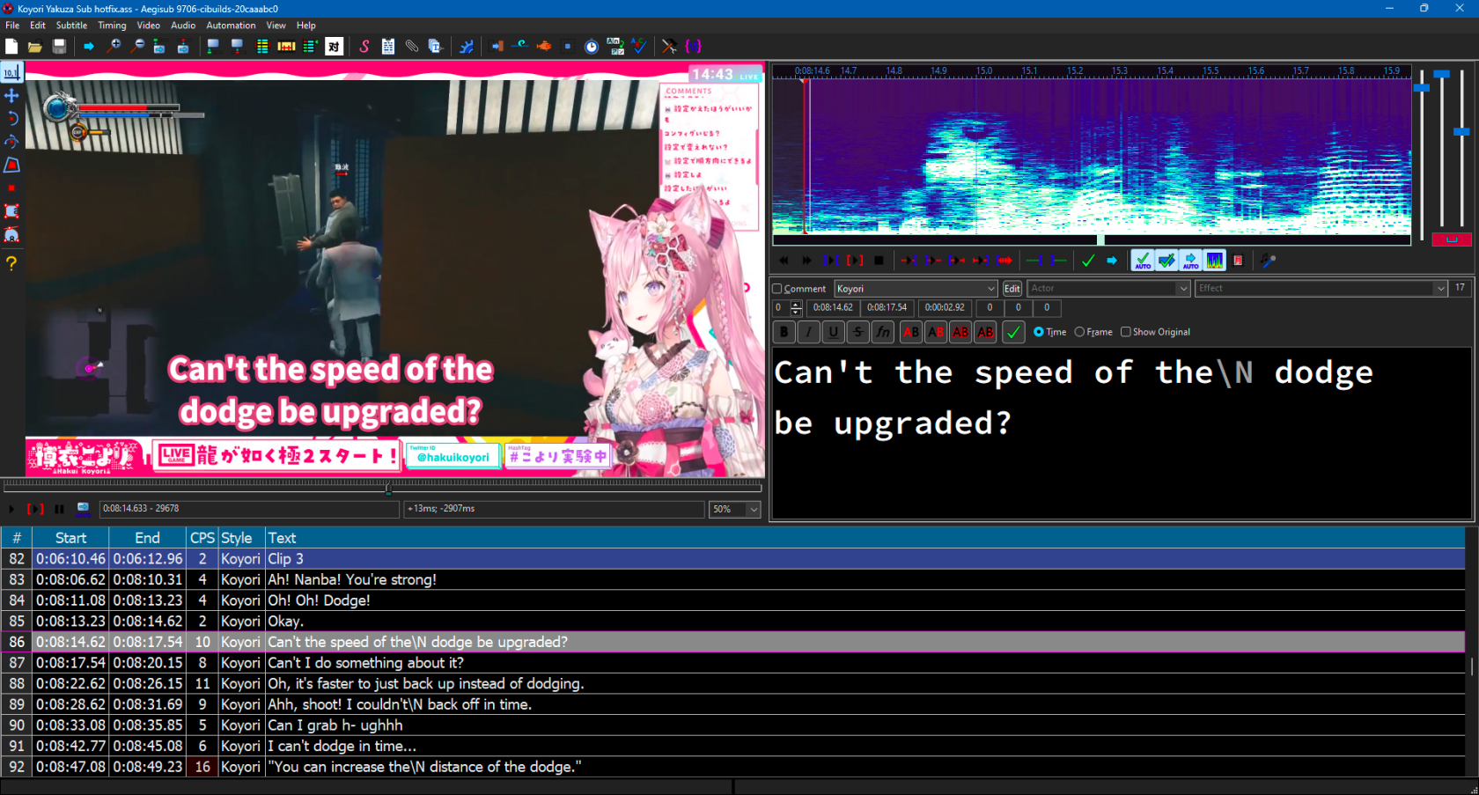Click the fn font face button
This screenshot has height=795, width=1479.
pos(882,332)
